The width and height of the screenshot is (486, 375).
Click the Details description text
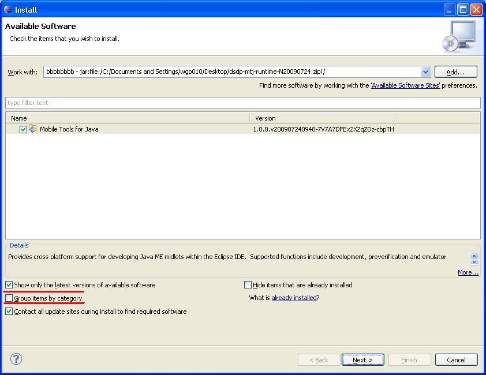(x=227, y=257)
